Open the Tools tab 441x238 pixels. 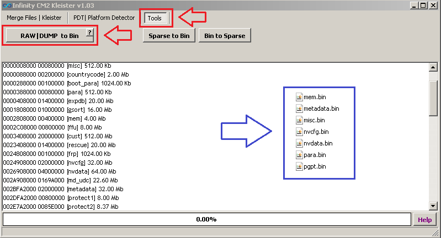point(154,18)
